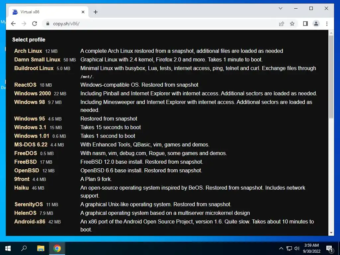
Task: Click the '/mnt/.' path text
Action: click(x=87, y=77)
